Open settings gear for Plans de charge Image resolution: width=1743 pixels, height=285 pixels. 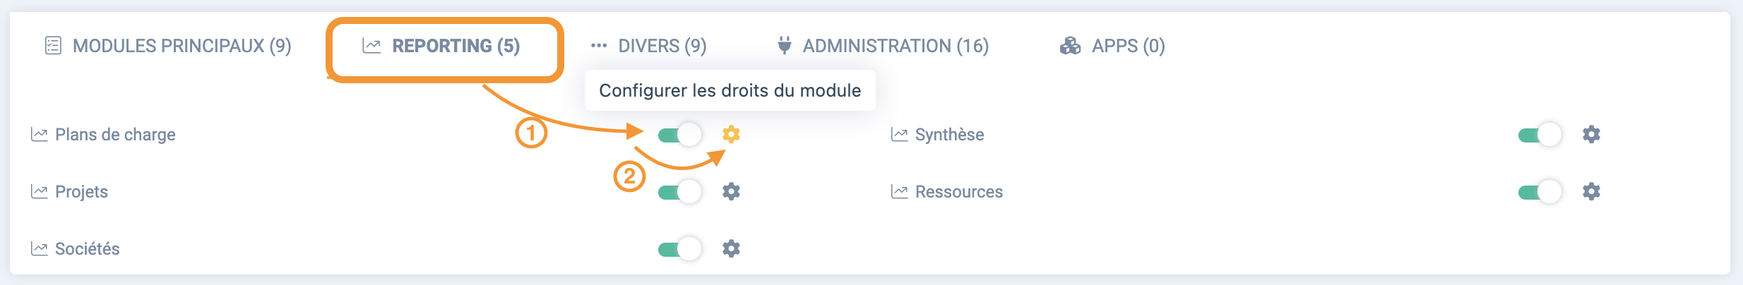(x=731, y=134)
